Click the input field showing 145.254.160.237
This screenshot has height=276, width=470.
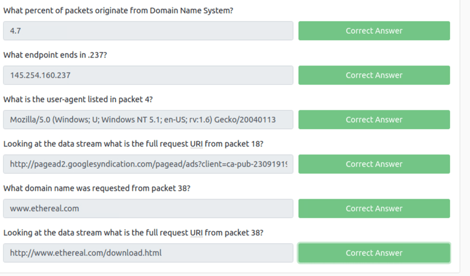coord(148,75)
